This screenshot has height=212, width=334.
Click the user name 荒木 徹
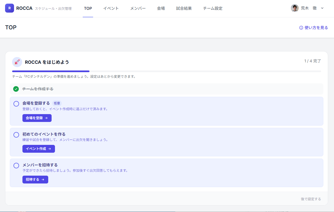(x=309, y=8)
